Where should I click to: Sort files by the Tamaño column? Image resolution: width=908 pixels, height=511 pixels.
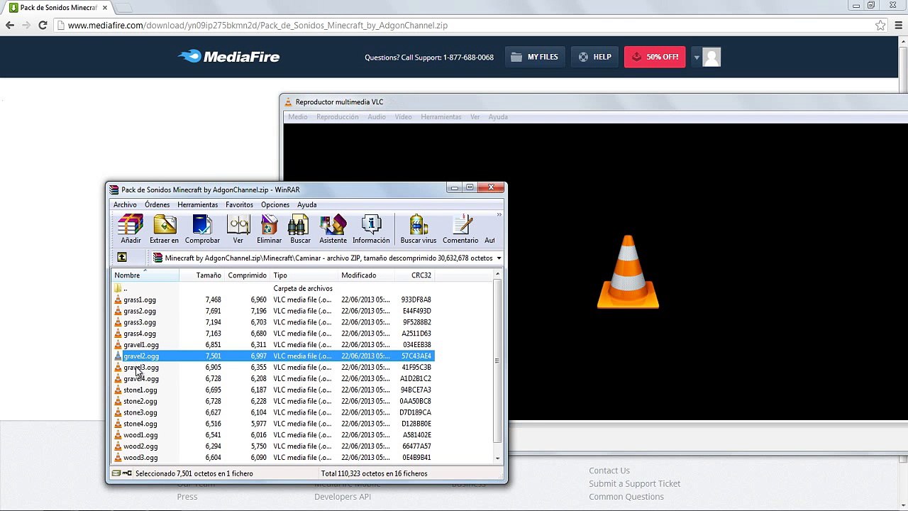click(201, 275)
